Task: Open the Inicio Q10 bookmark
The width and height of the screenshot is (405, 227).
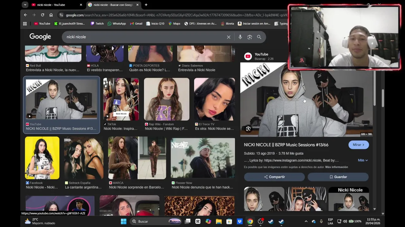Action: point(155,24)
